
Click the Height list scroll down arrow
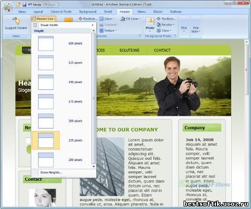94,166
